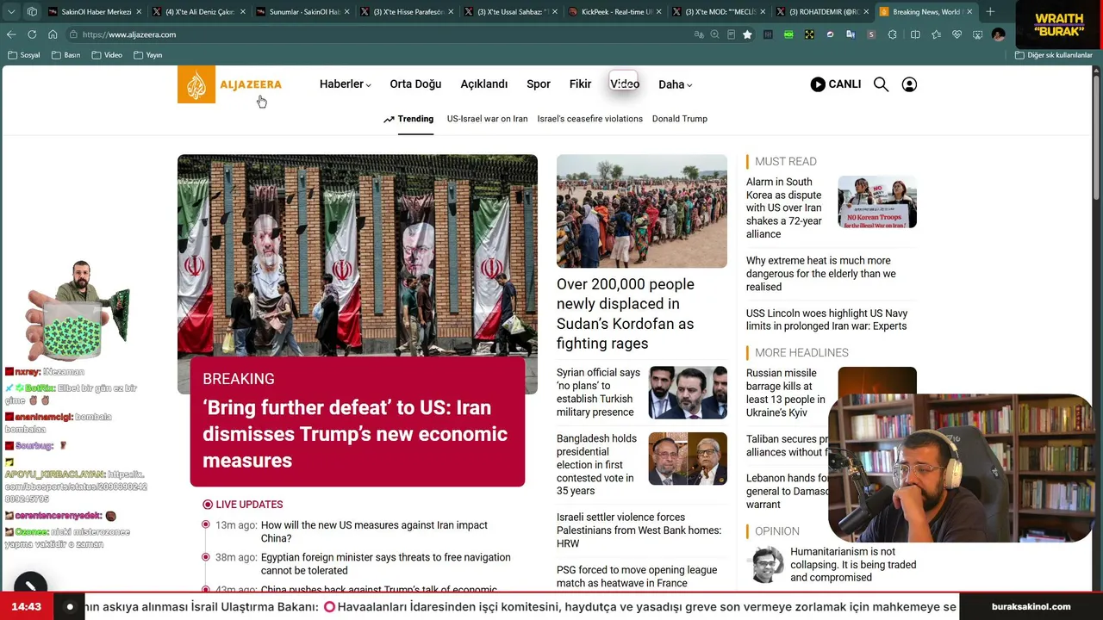1103x620 pixels.
Task: Open the Açıklandı section
Action: coord(484,84)
